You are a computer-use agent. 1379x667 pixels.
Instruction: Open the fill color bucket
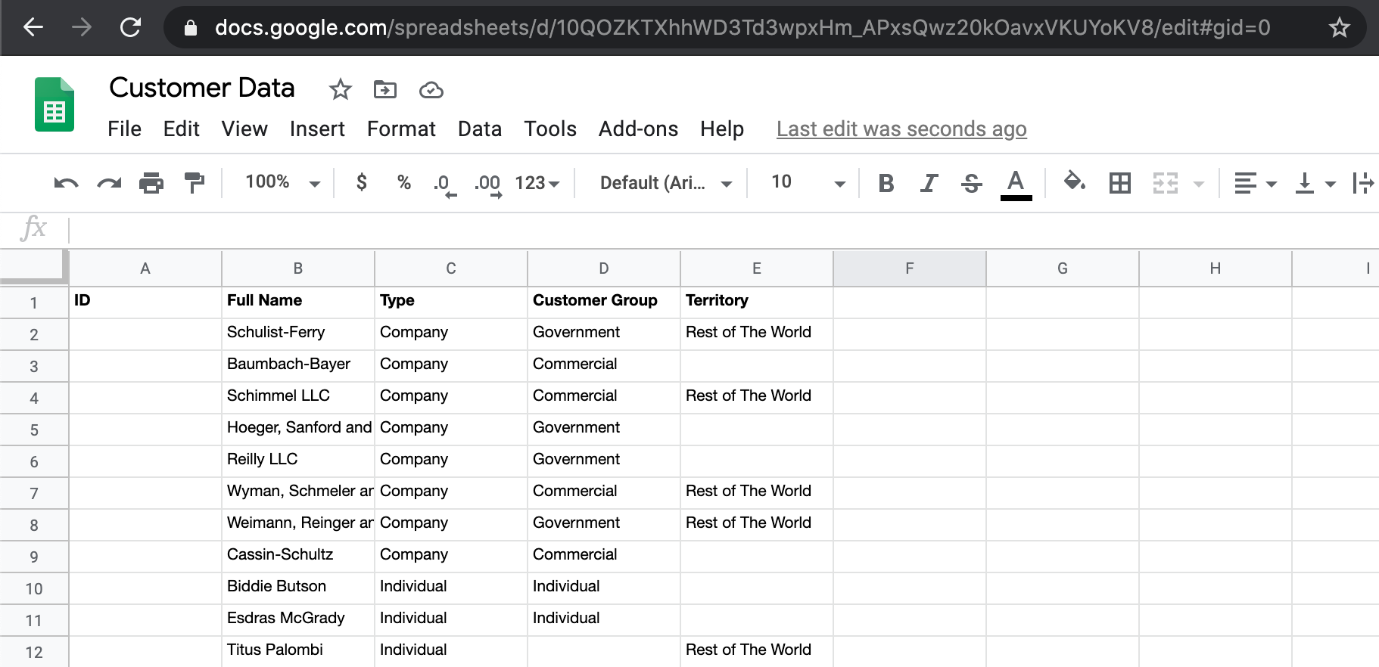[1074, 182]
